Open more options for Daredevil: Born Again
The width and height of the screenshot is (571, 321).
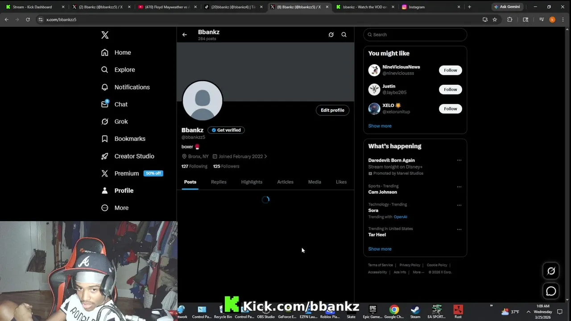[x=459, y=160]
